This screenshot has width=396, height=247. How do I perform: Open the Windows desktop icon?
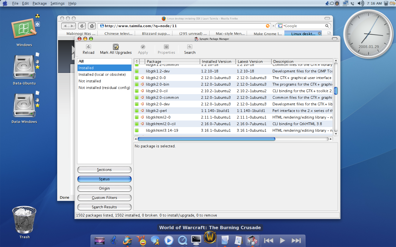24,29
